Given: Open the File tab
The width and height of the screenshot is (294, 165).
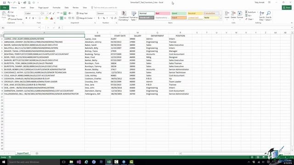Looking at the screenshot, I should pyautogui.click(x=5, y=7).
